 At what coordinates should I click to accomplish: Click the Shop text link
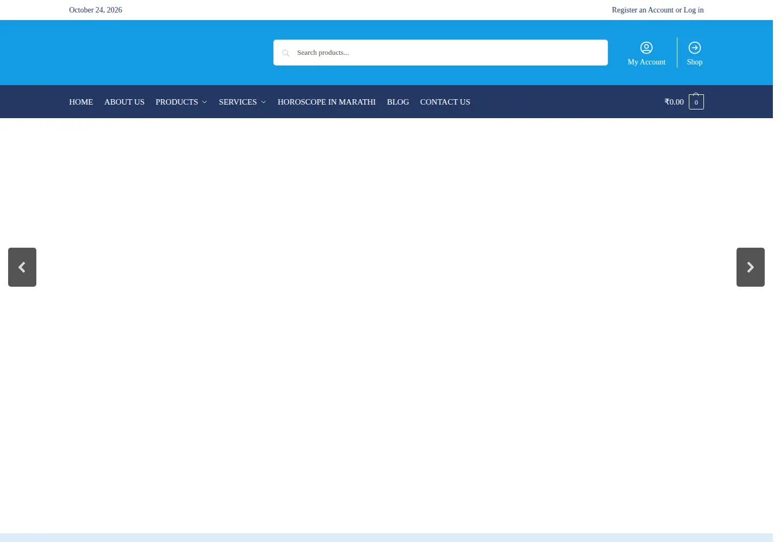[x=695, y=62]
